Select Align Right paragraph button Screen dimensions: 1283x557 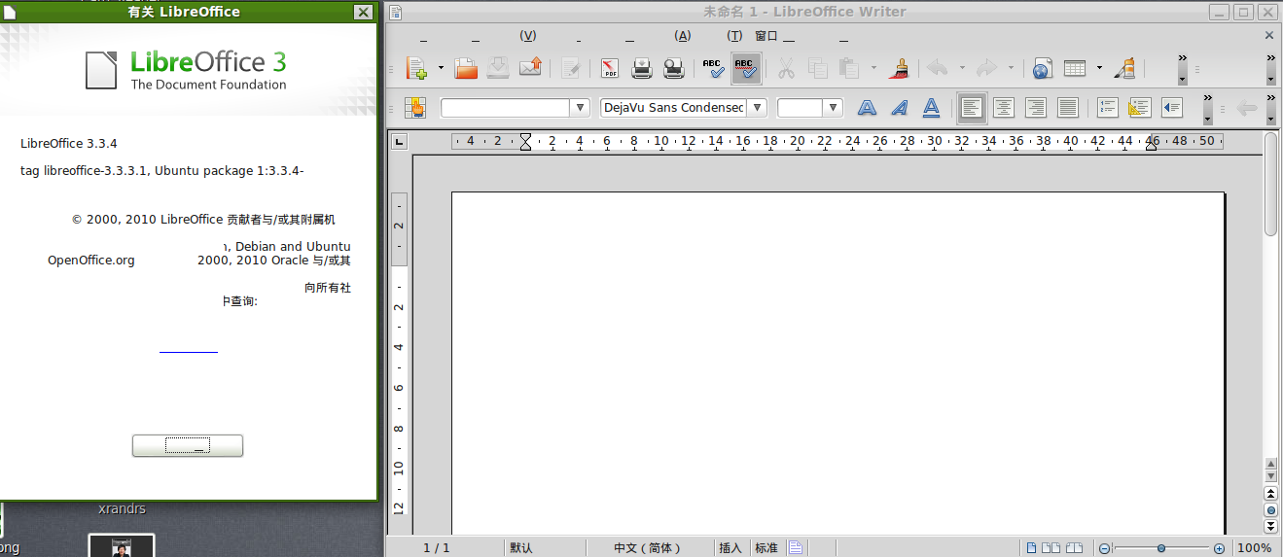pyautogui.click(x=1035, y=108)
